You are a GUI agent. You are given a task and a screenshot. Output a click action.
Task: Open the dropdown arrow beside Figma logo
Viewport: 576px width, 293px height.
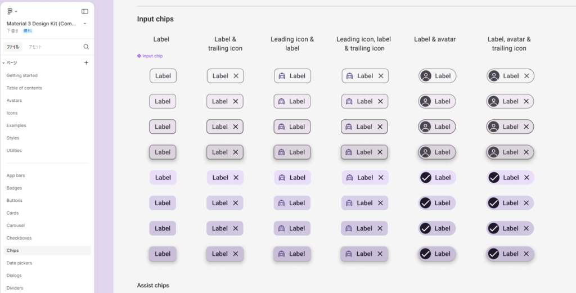(16, 11)
